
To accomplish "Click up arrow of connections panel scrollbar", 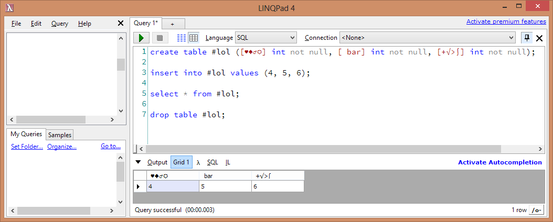I will point(121,38).
